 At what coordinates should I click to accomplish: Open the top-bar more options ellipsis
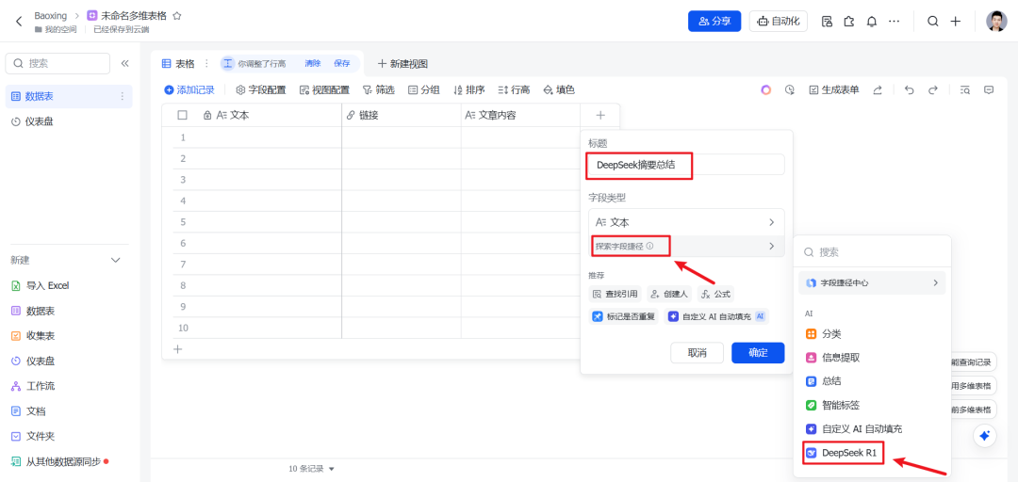pos(894,22)
